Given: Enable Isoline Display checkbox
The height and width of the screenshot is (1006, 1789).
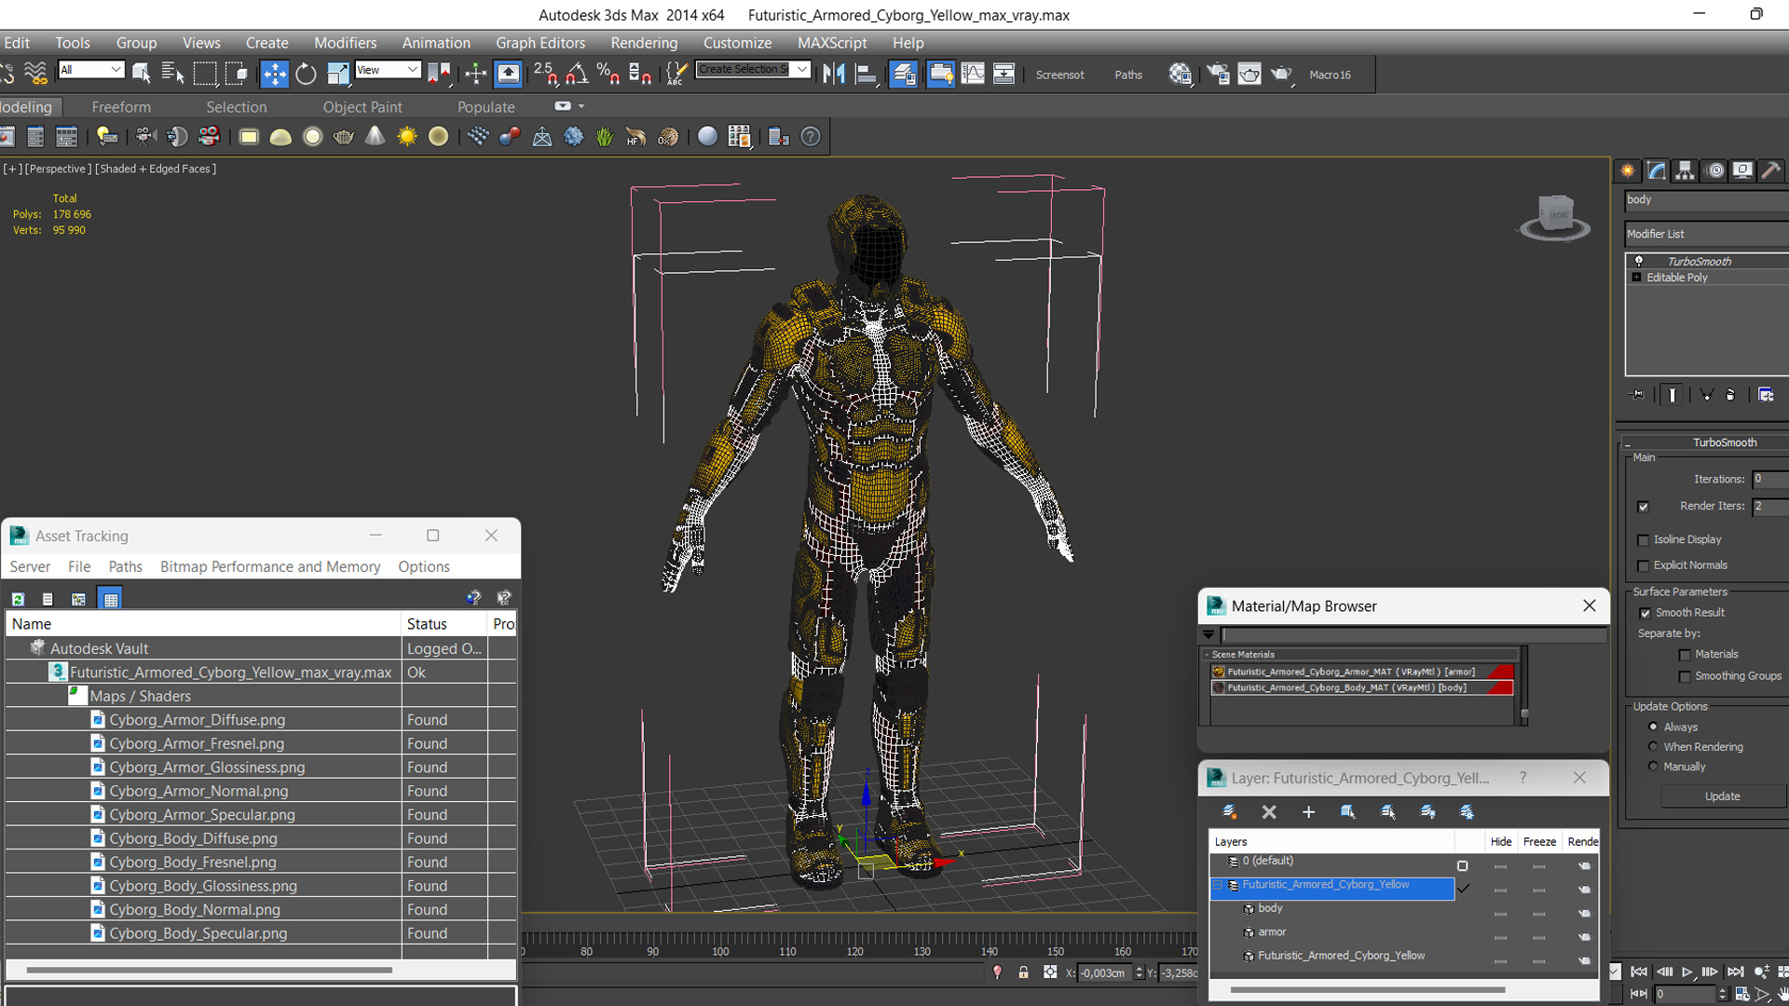Looking at the screenshot, I should (1644, 540).
